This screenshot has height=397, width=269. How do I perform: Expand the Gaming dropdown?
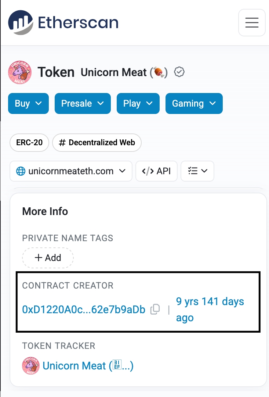pyautogui.click(x=194, y=103)
